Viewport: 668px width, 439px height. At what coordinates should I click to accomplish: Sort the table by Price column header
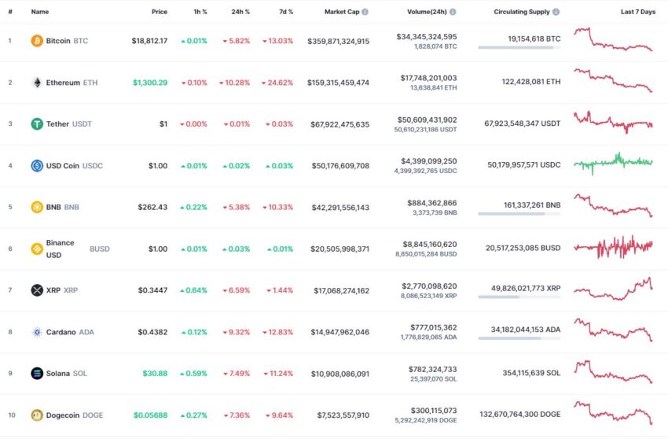tap(160, 12)
